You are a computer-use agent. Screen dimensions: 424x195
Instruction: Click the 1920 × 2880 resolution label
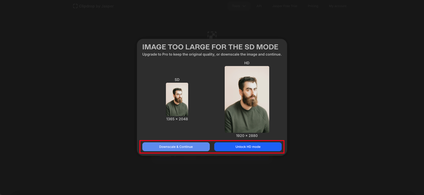click(x=247, y=136)
